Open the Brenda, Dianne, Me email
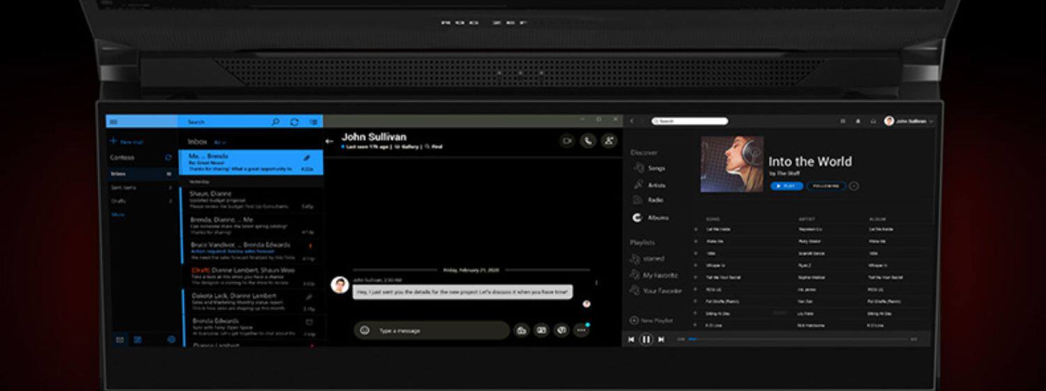This screenshot has height=391, width=1046. (x=251, y=226)
